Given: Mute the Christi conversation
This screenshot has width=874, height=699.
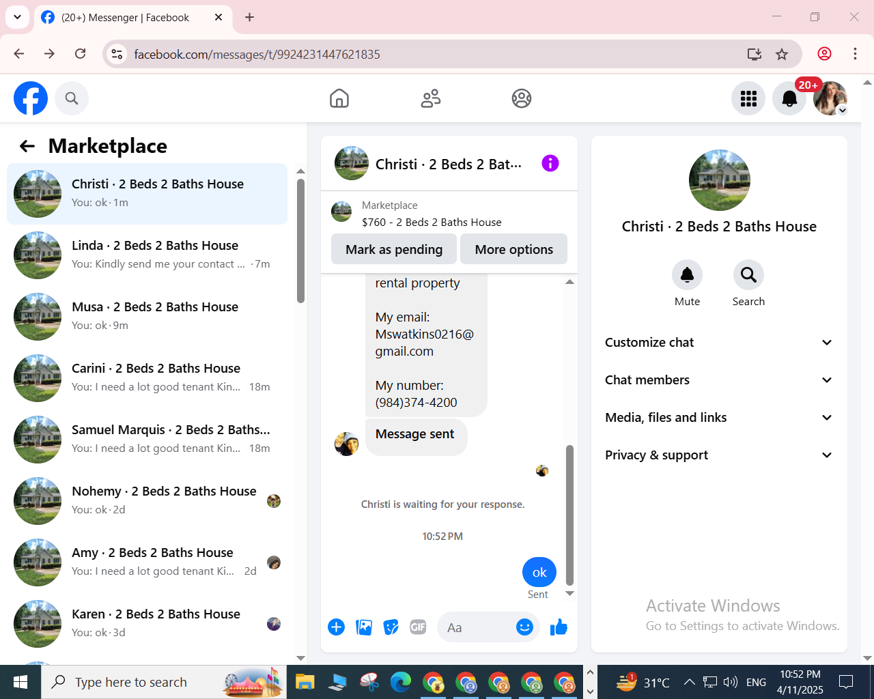Looking at the screenshot, I should pyautogui.click(x=688, y=275).
